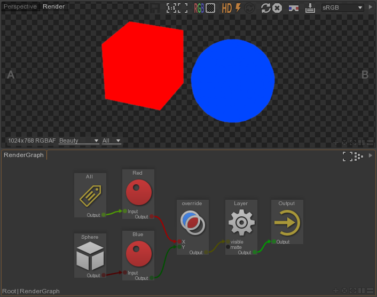377x297 pixels.
Task: Click the cancel render X icon
Action: click(x=277, y=8)
